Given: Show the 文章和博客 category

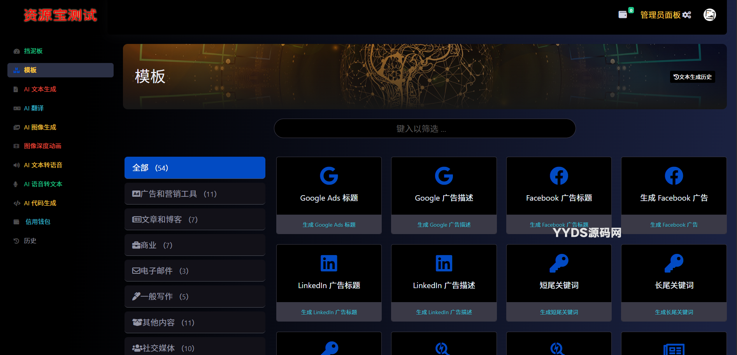Looking at the screenshot, I should tap(195, 219).
